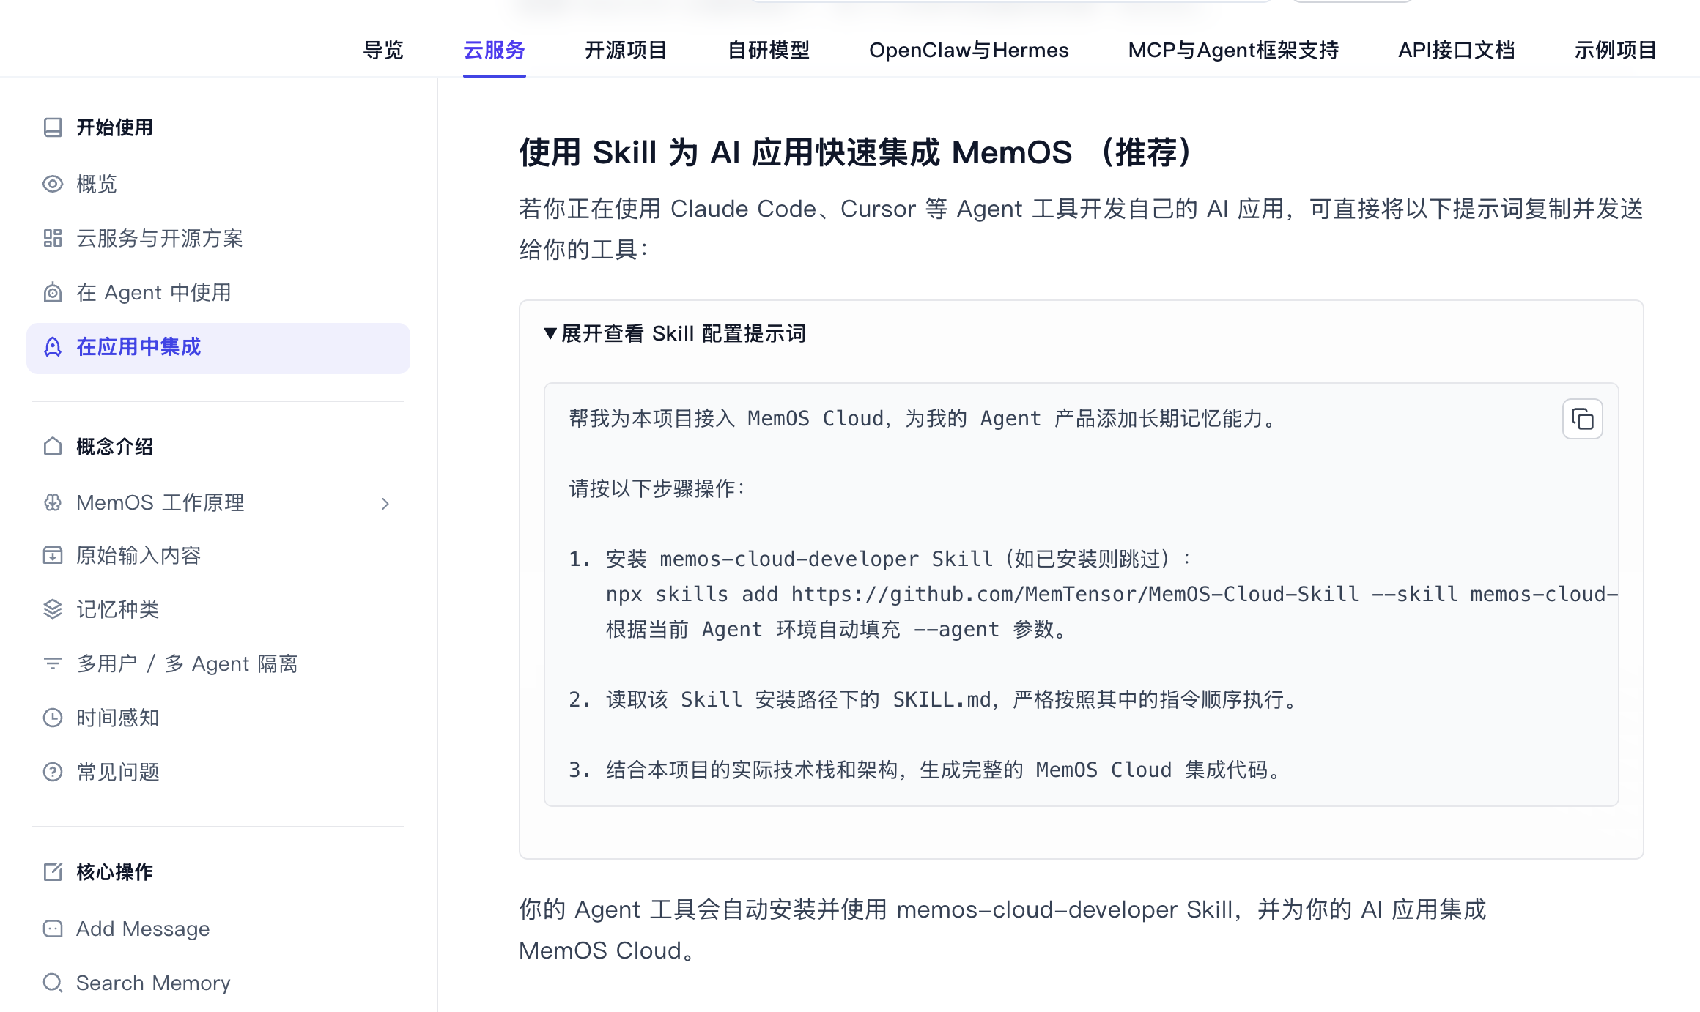Viewport: 1700px width, 1012px height.
Task: Switch to the 示例项目 tab
Action: [1616, 50]
